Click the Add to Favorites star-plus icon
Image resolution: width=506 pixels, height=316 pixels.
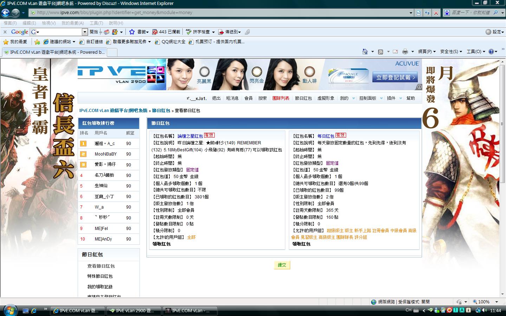pyautogui.click(x=37, y=42)
